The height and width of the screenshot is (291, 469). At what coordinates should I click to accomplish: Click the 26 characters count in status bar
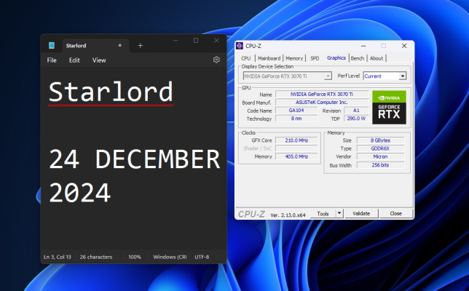95,257
